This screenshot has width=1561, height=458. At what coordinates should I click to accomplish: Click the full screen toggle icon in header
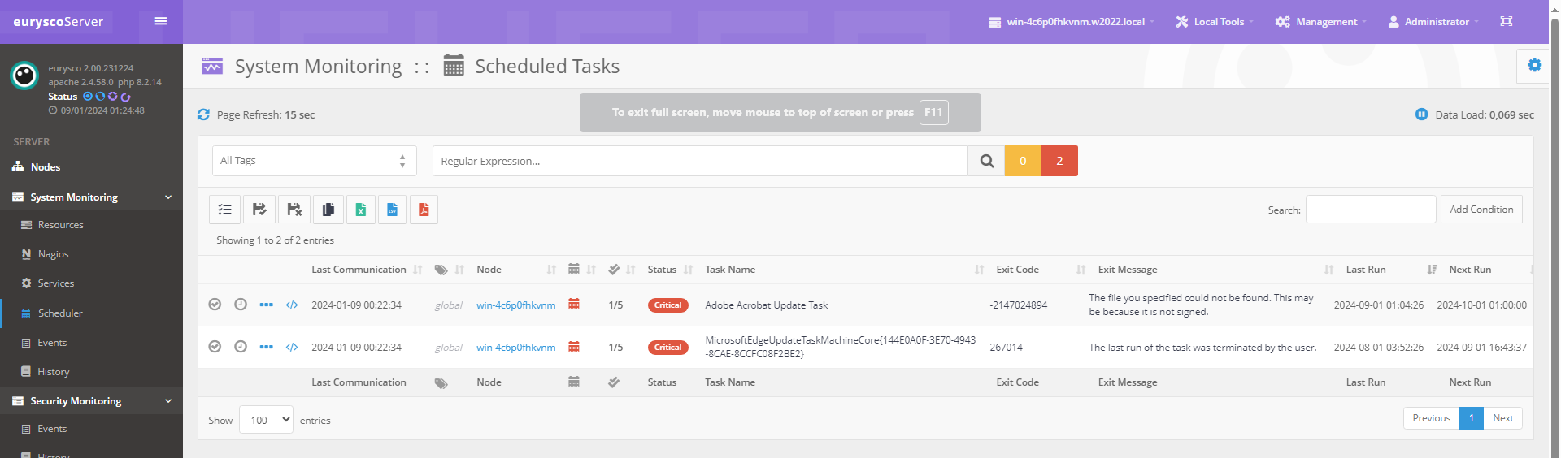click(x=1506, y=21)
